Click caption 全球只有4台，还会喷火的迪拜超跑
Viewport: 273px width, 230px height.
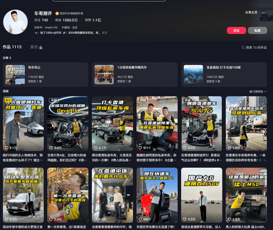(x=67, y=157)
